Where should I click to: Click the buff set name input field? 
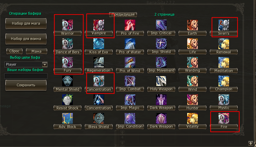26,76
